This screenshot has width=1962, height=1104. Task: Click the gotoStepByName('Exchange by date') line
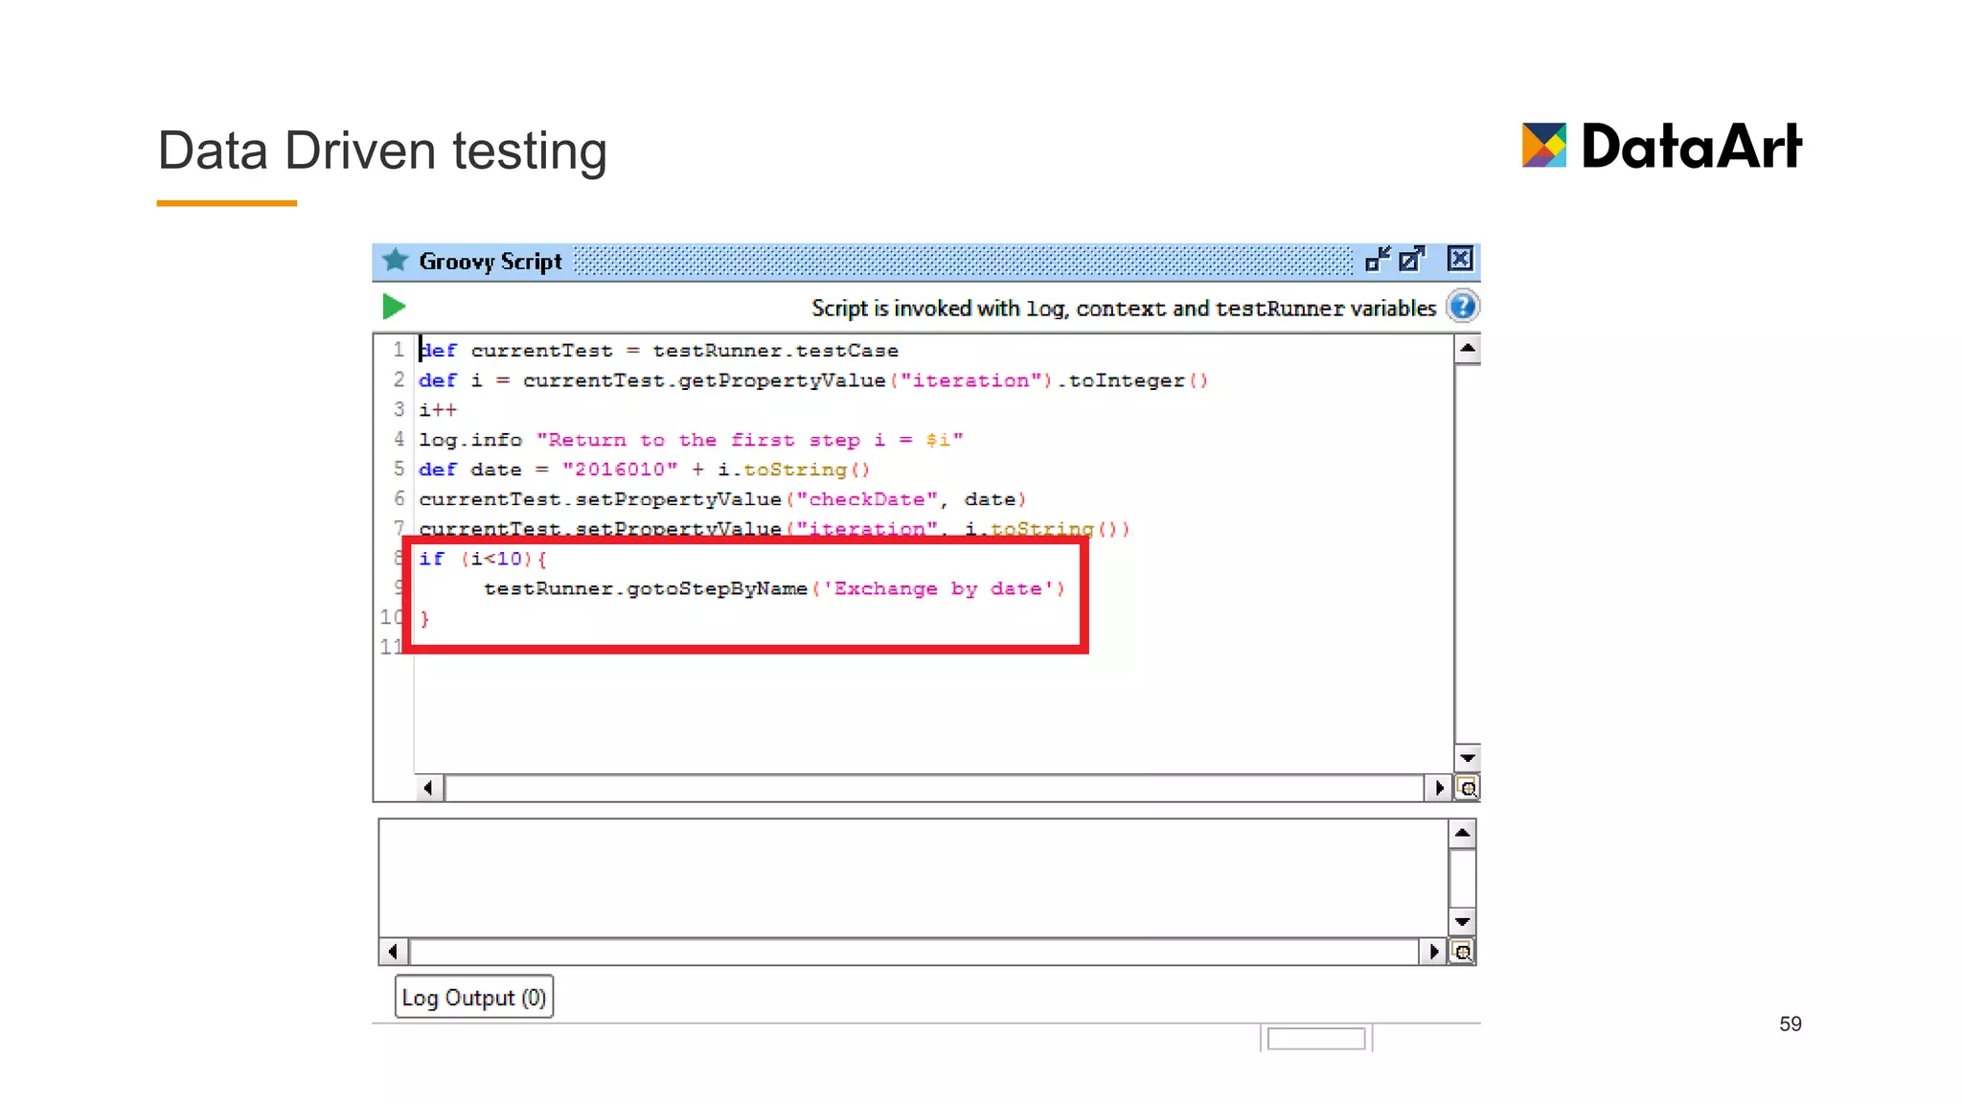point(774,588)
